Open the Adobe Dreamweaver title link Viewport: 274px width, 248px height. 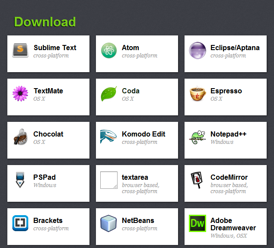233,224
